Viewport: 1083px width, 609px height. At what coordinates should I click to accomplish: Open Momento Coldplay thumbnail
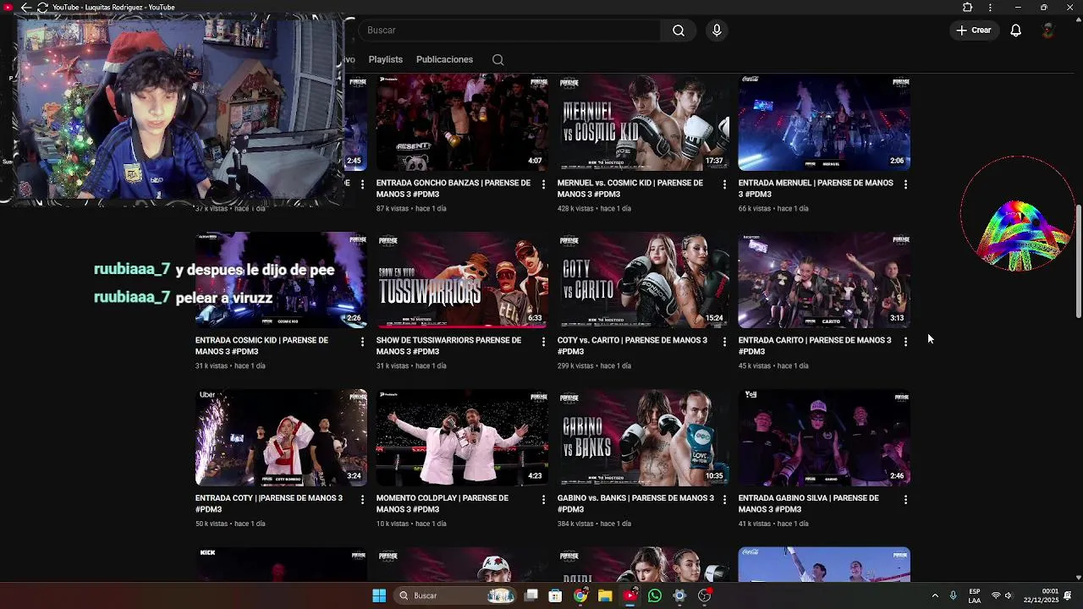pyautogui.click(x=462, y=438)
